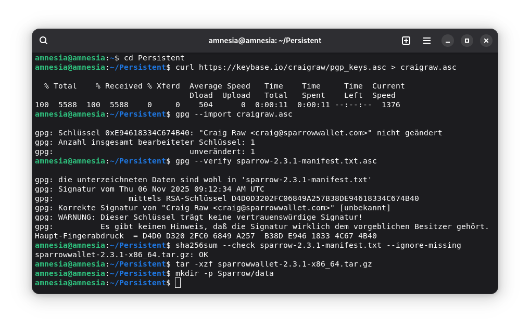Click the 'gpg --import craigraw.asc' command
Screen dimensions: 530x329
pyautogui.click(x=234, y=114)
